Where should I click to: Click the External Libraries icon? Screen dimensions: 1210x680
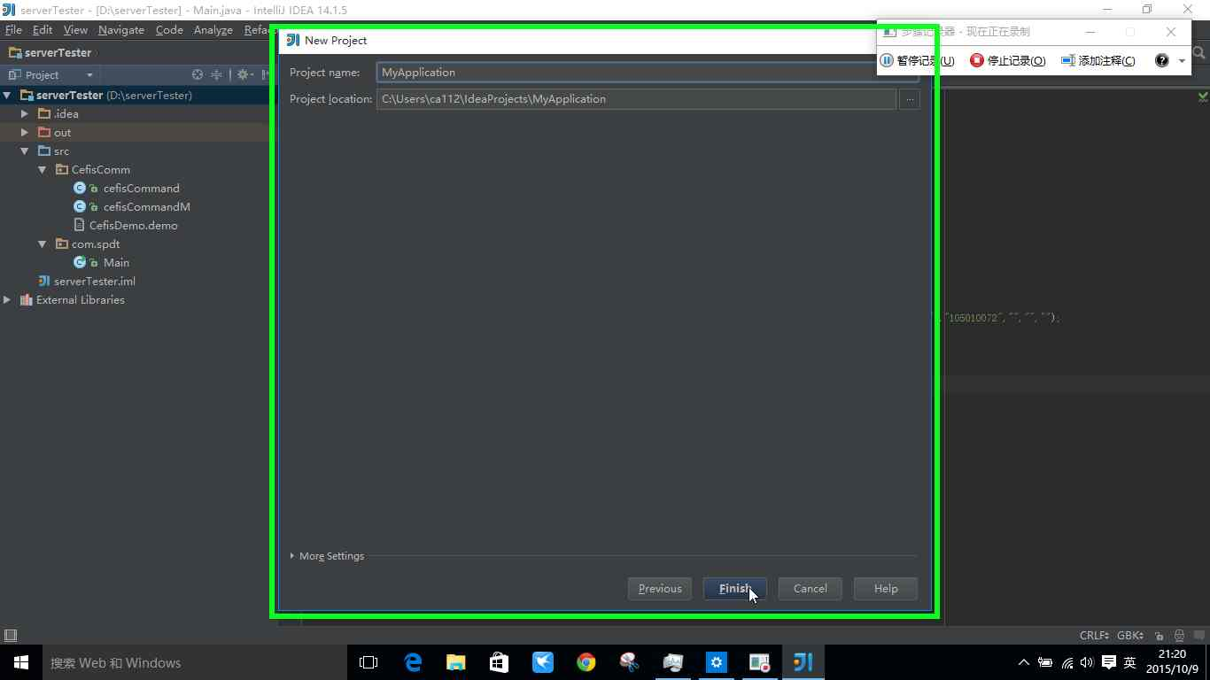(27, 300)
